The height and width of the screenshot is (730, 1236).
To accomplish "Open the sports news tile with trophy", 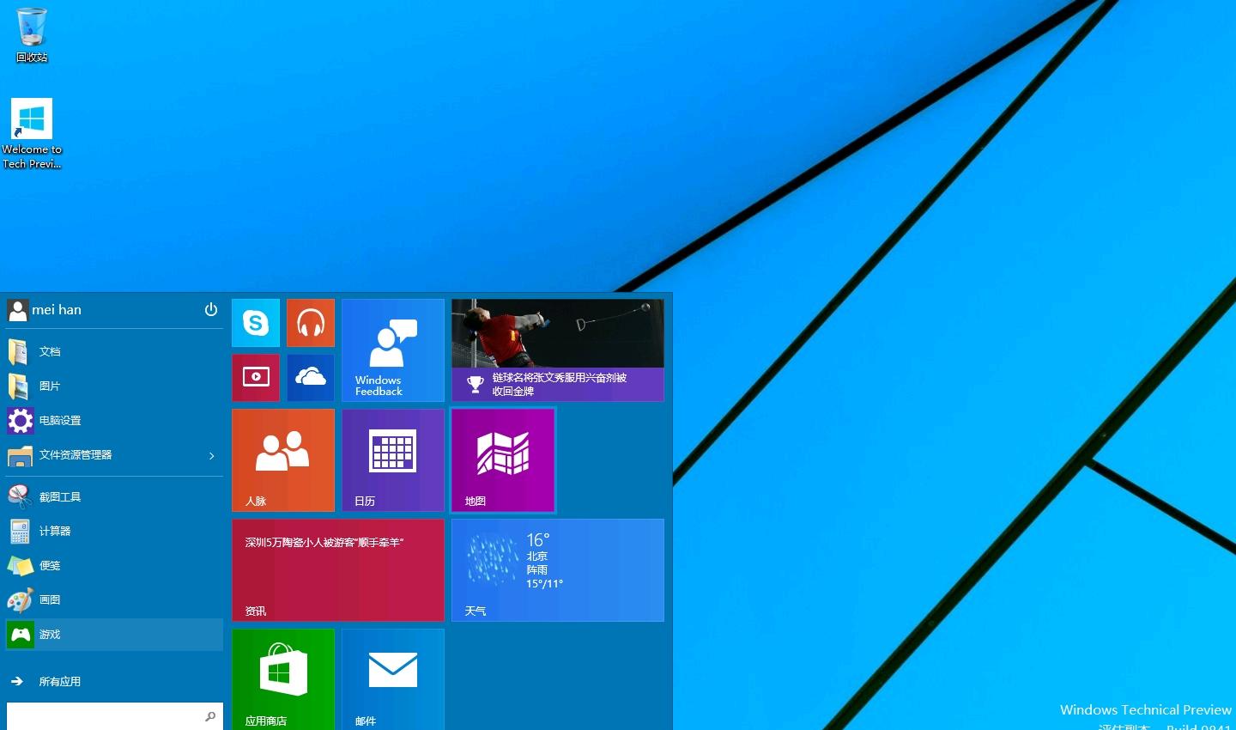I will [558, 350].
